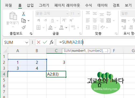Open the font name 맑은 고딕 dropdown
Image resolution: width=135 pixels, height=98 pixels.
(67, 14)
